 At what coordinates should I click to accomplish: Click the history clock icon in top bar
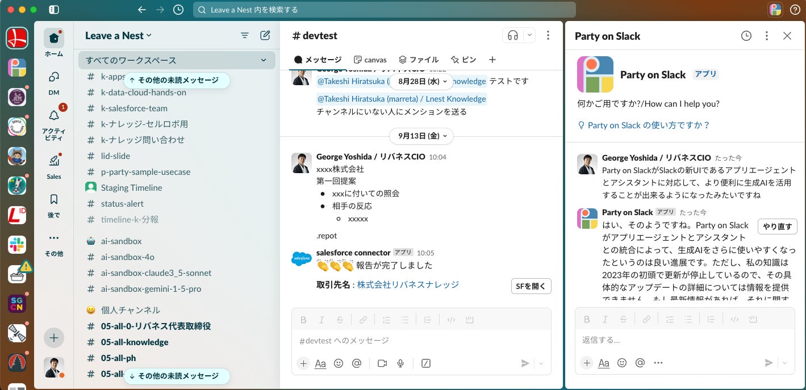coord(178,10)
